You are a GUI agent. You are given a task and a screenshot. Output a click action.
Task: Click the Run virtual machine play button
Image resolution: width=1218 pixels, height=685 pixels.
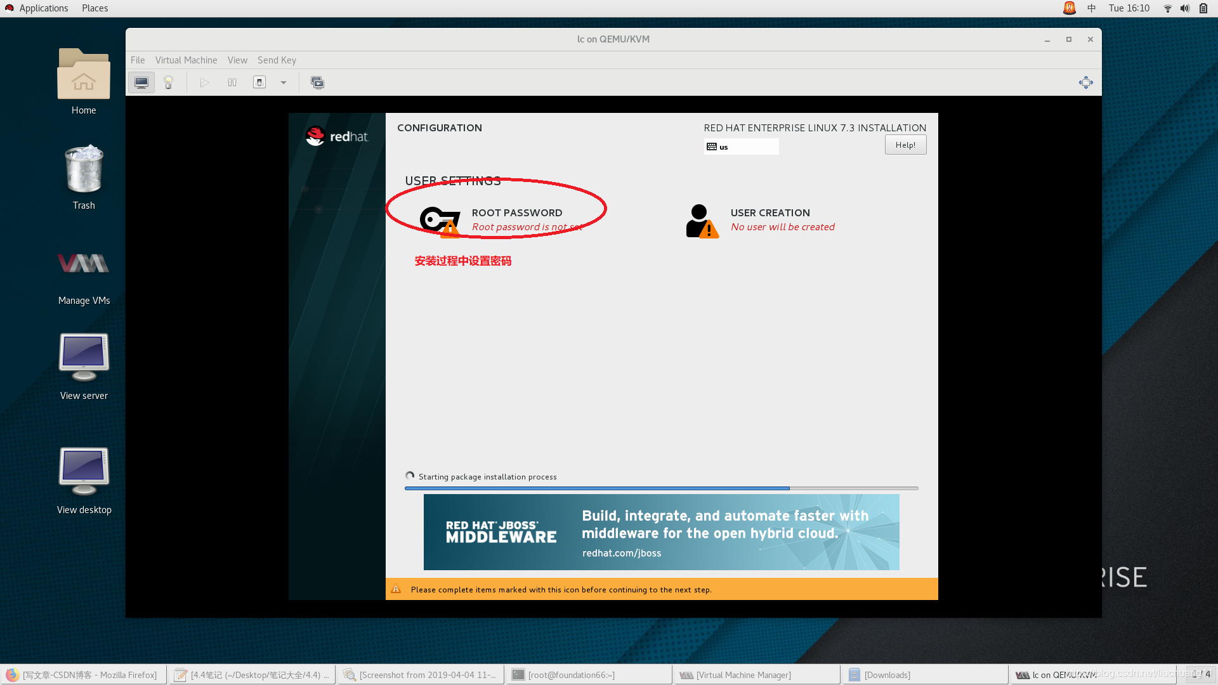(204, 82)
